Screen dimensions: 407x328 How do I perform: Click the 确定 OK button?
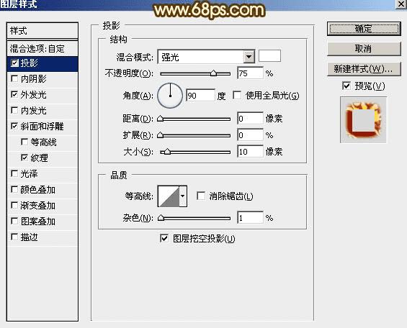coord(364,29)
